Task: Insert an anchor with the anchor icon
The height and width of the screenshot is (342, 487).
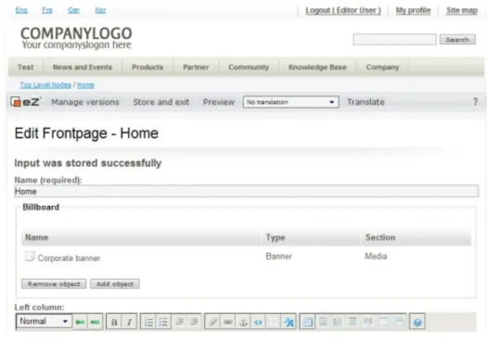Action: pyautogui.click(x=243, y=322)
